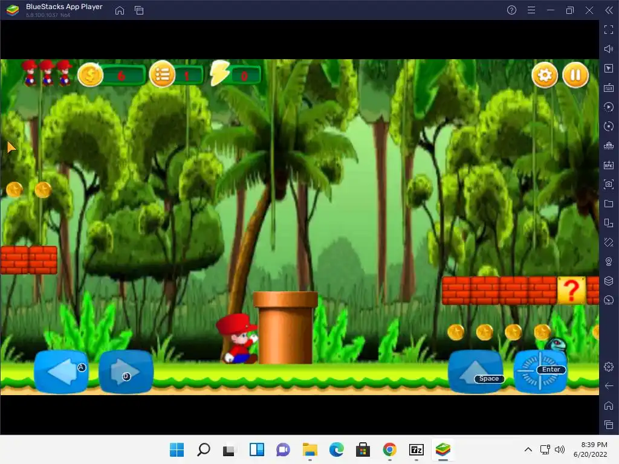Click the recent apps icon in sidebar
Screen dimensions: 619x464
click(609, 425)
